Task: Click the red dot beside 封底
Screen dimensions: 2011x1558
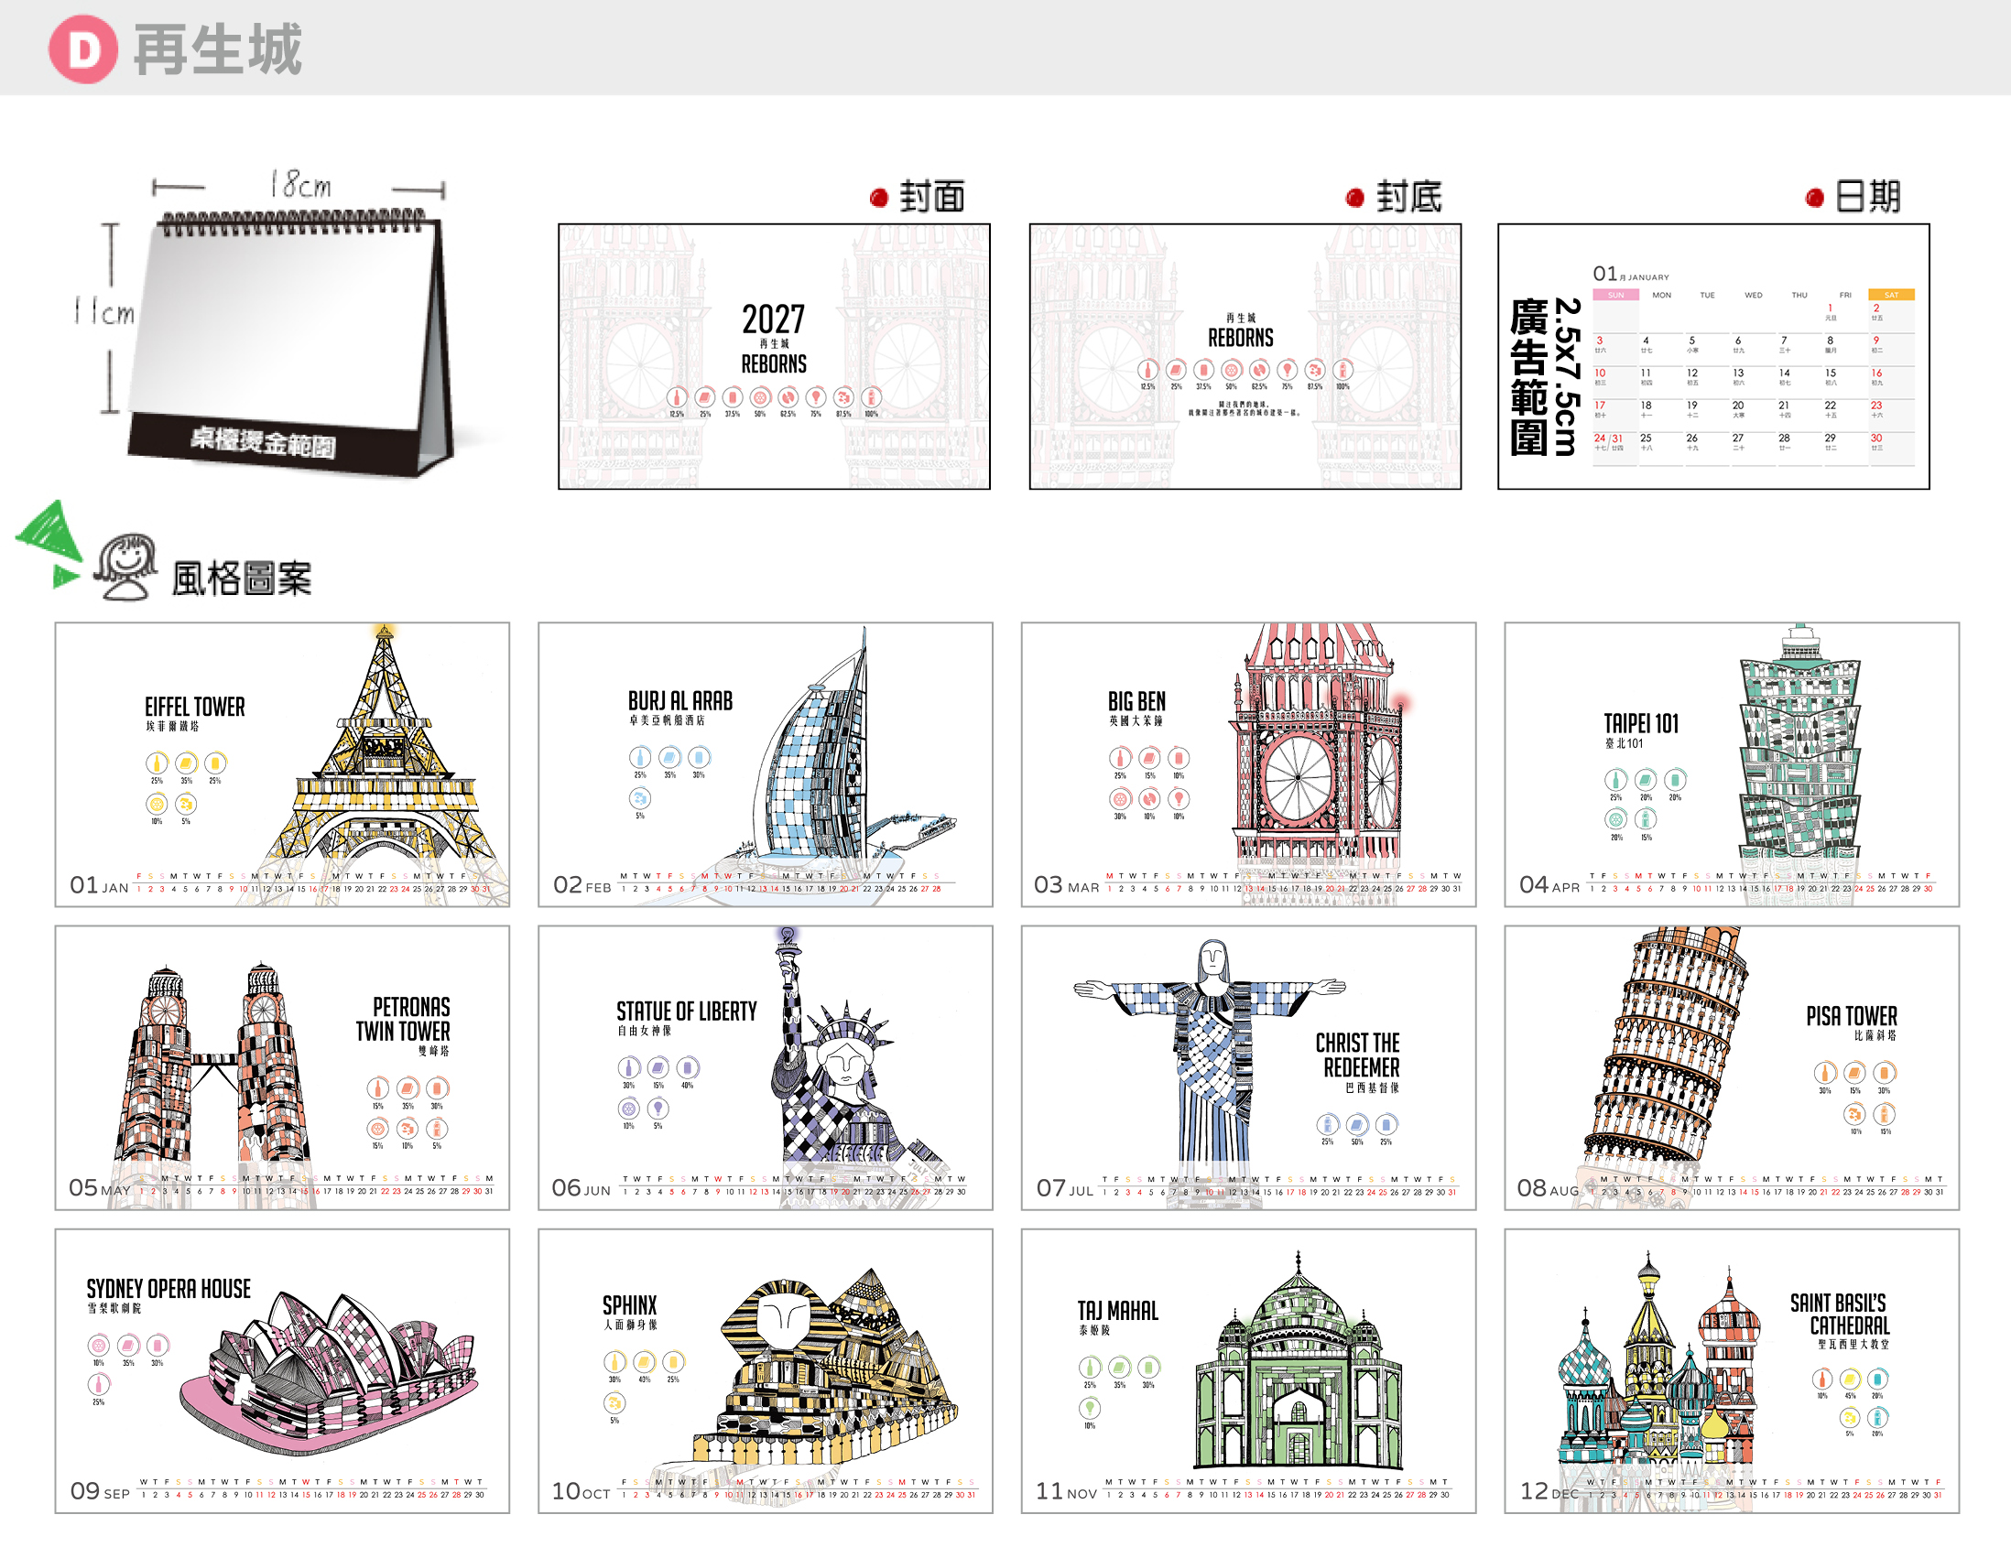Action: coord(1354,197)
